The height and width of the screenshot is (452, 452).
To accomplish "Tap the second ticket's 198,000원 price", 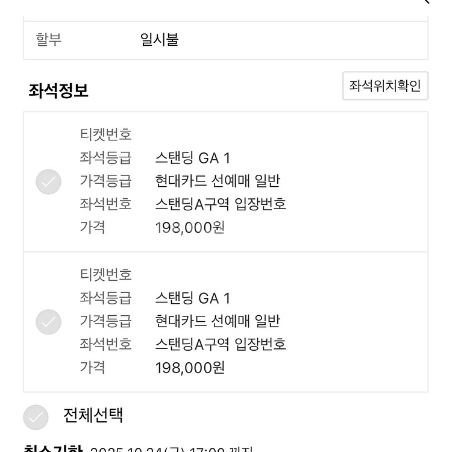I will point(190,368).
